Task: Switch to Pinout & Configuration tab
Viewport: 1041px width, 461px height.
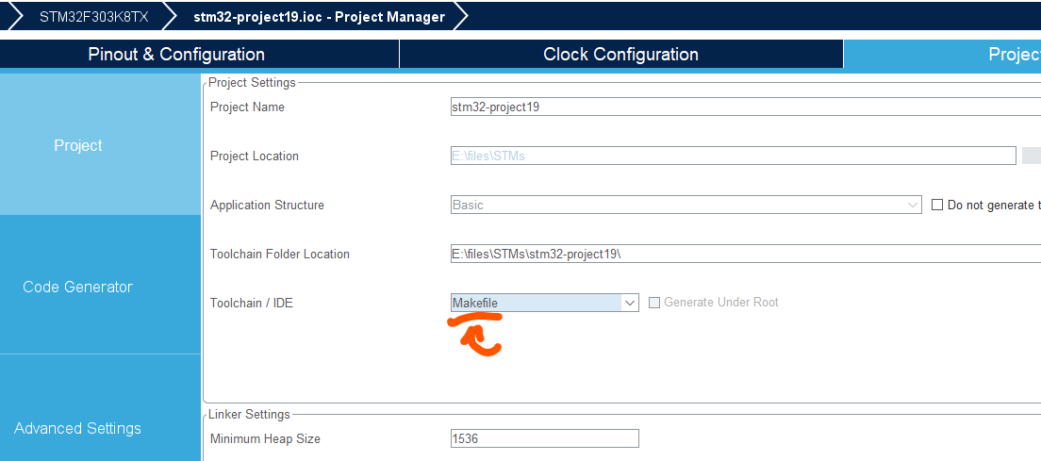Action: coord(176,54)
